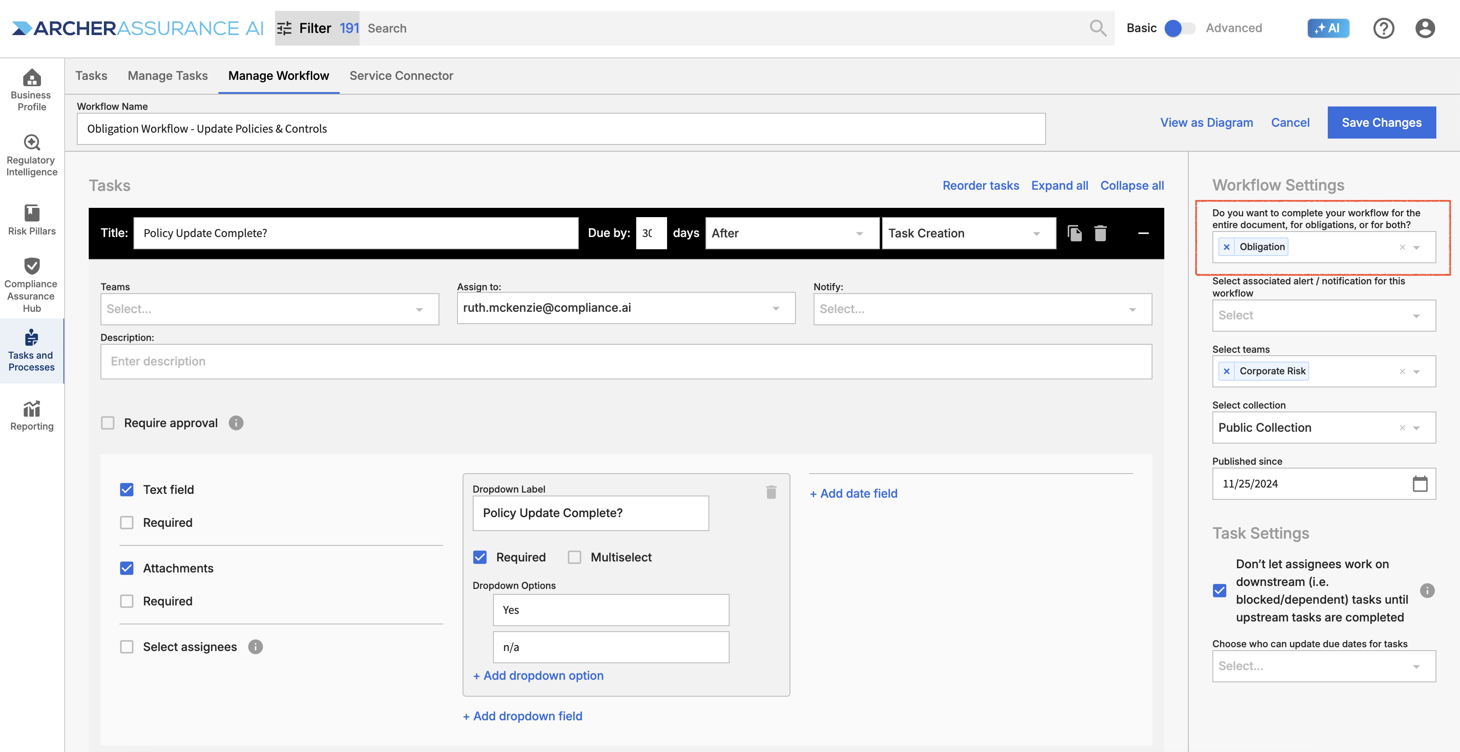Open the Select teams dropdown arrow
This screenshot has height=752, width=1460.
coord(1416,371)
